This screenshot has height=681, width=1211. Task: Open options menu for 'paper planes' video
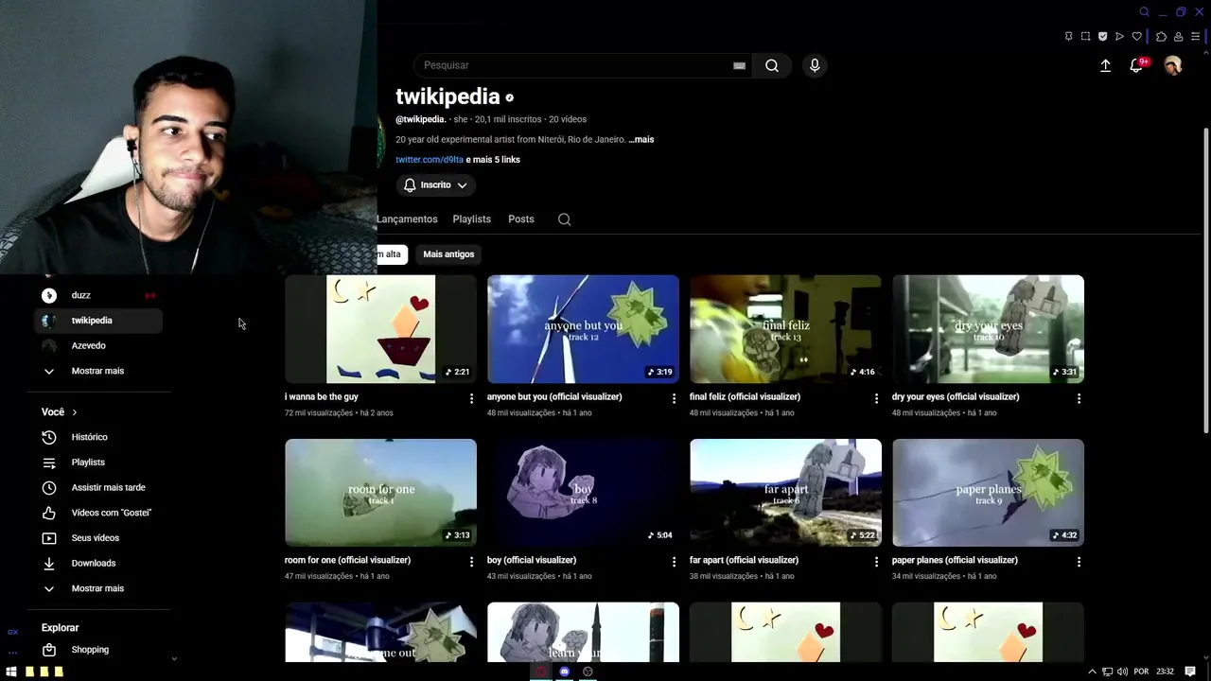tap(1079, 562)
